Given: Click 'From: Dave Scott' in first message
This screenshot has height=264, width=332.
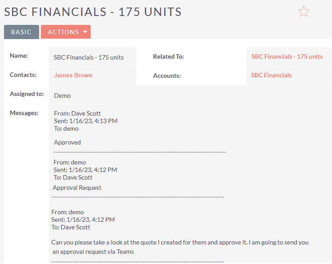Looking at the screenshot, I should 77,113.
